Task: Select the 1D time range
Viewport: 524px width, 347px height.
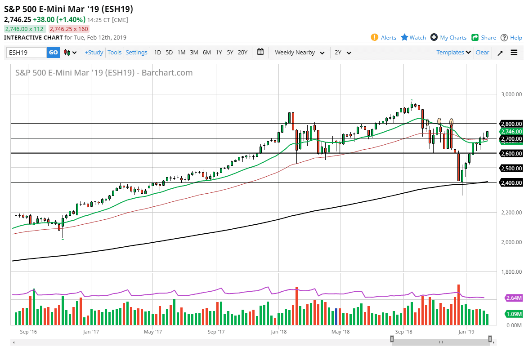Action: tap(157, 53)
